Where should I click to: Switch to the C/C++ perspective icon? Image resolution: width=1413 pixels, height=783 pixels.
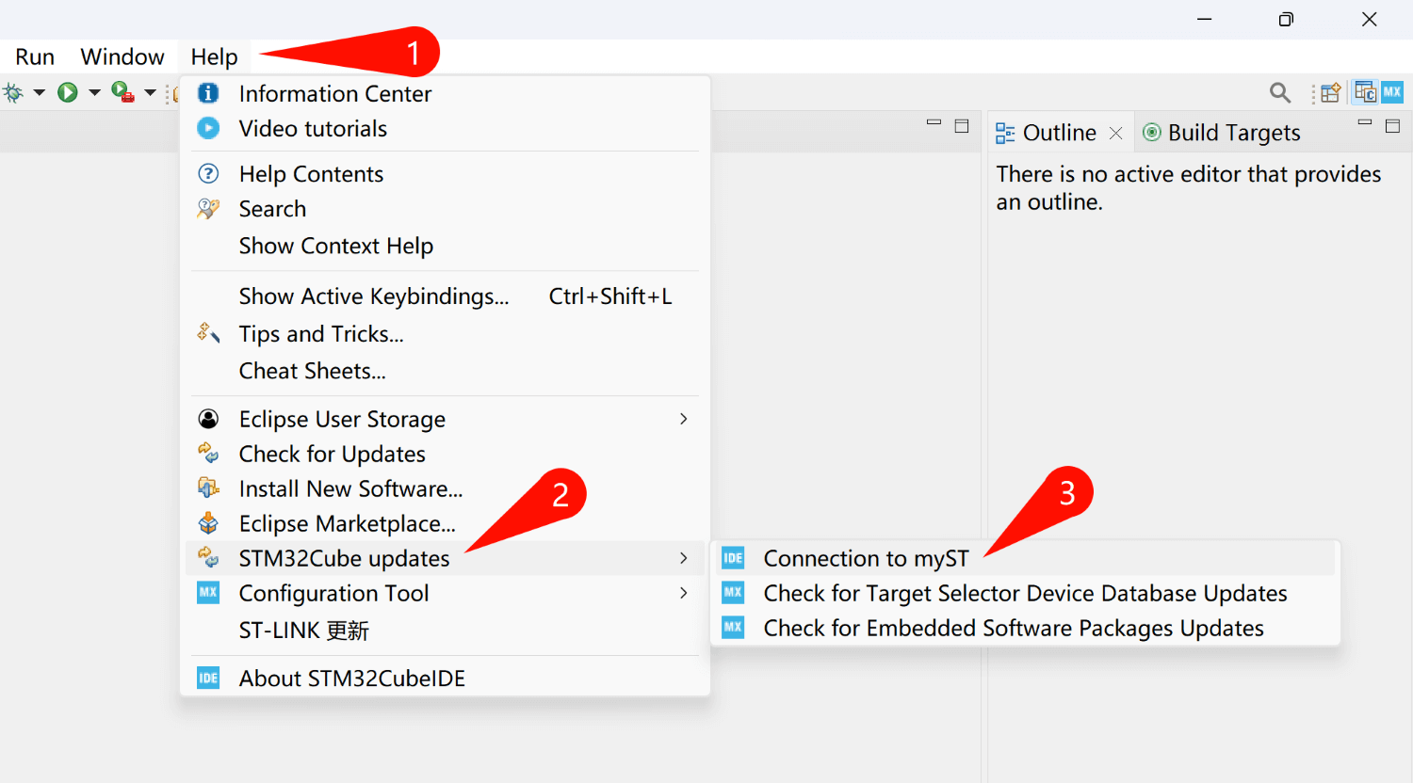click(1365, 92)
